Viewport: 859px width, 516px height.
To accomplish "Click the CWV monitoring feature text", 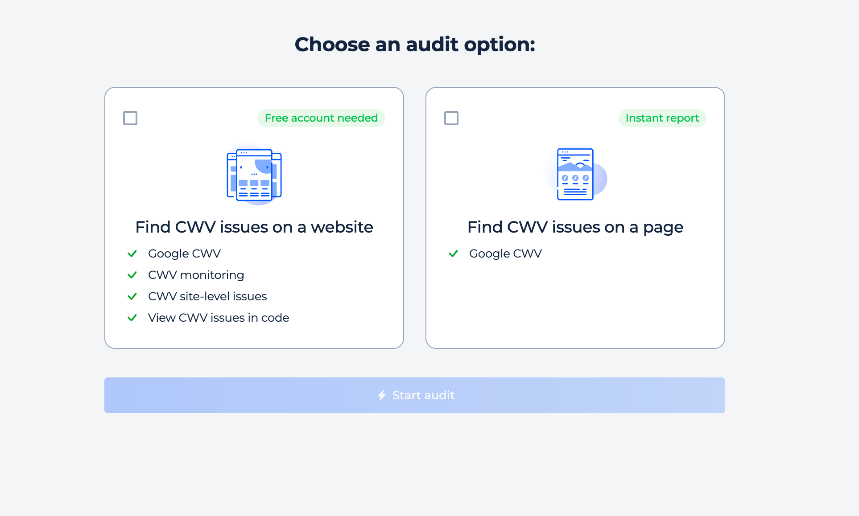I will [x=196, y=275].
